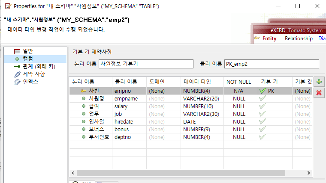Click default value (None) cell for job row
The height and width of the screenshot is (183, 326).
[302, 114]
